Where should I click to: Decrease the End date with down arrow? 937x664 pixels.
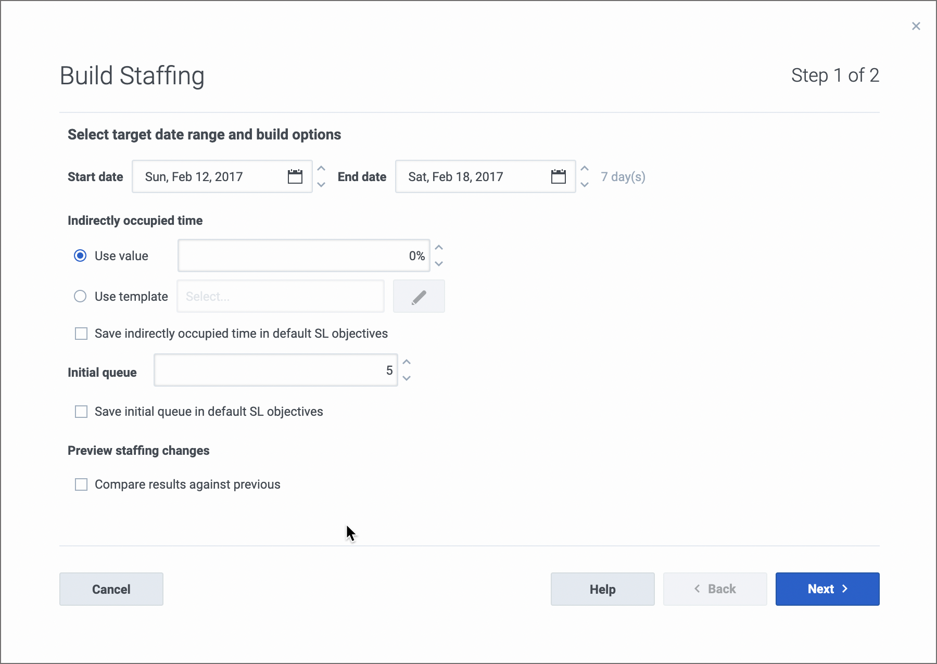coord(585,185)
